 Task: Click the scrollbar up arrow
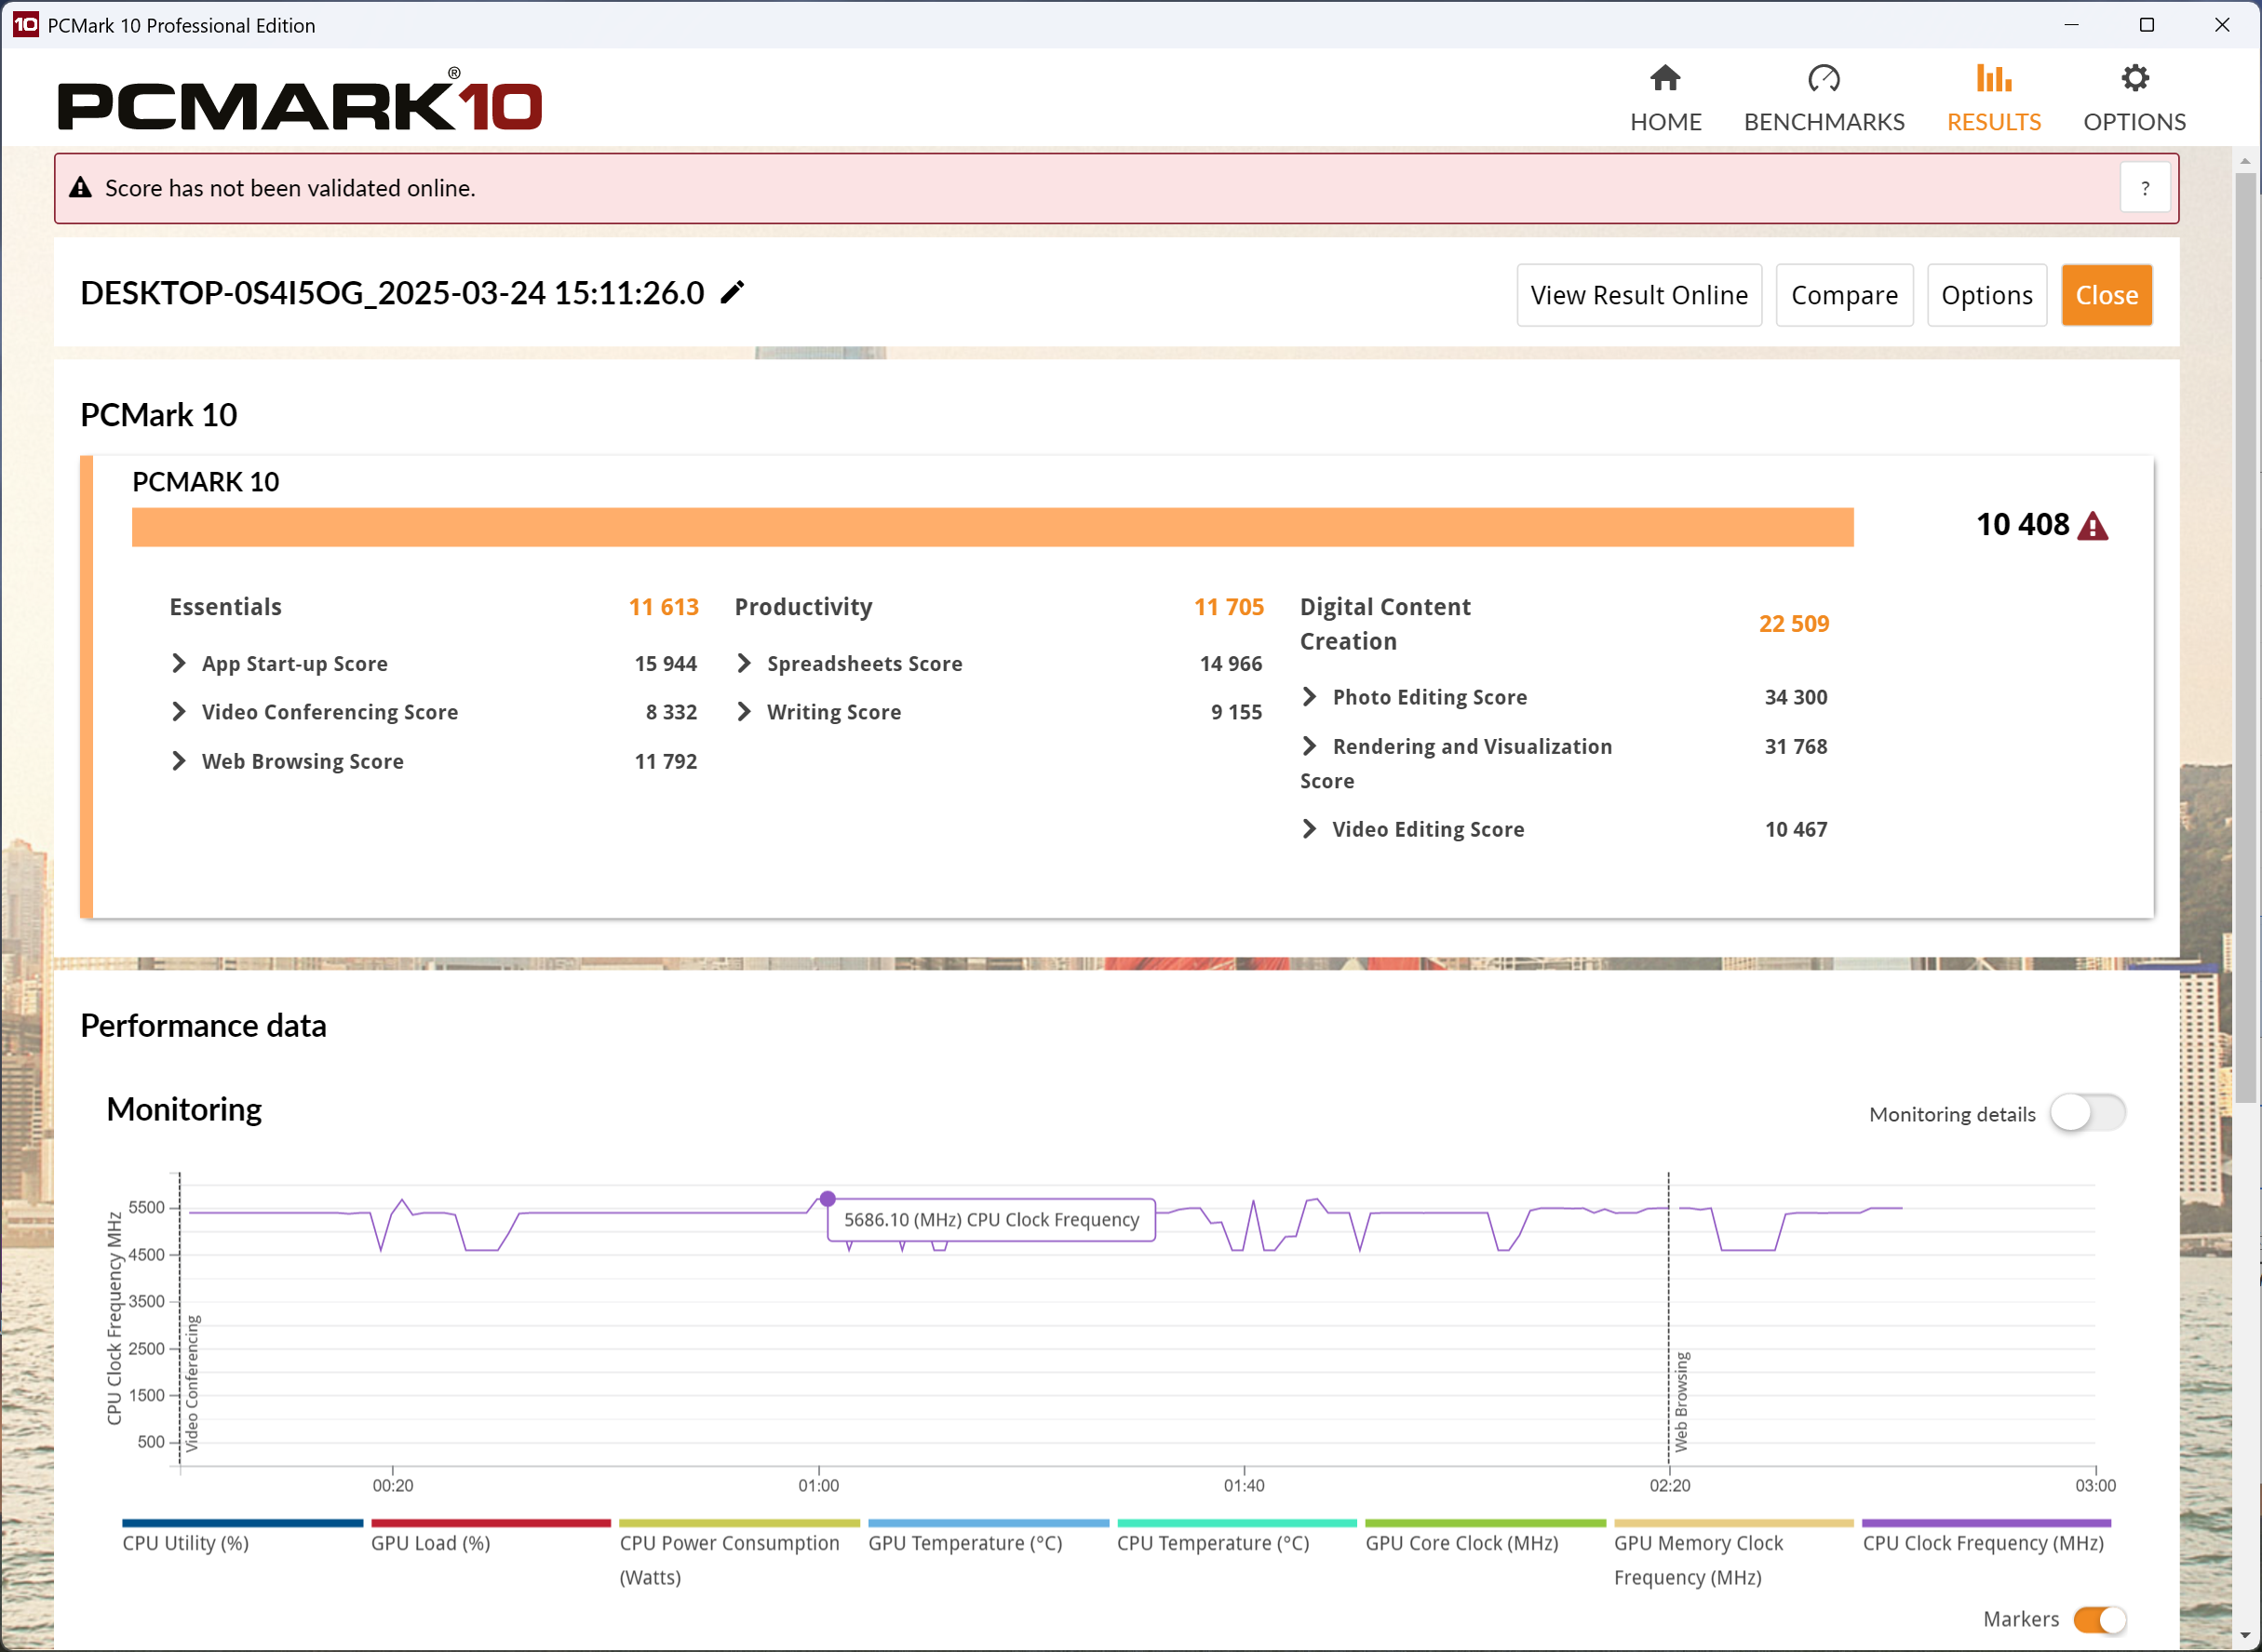(2245, 160)
